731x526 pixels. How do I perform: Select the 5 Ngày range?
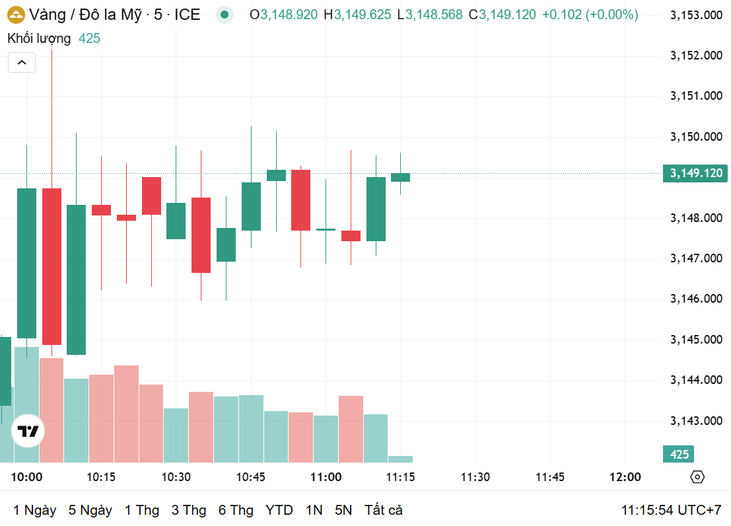[x=90, y=510]
